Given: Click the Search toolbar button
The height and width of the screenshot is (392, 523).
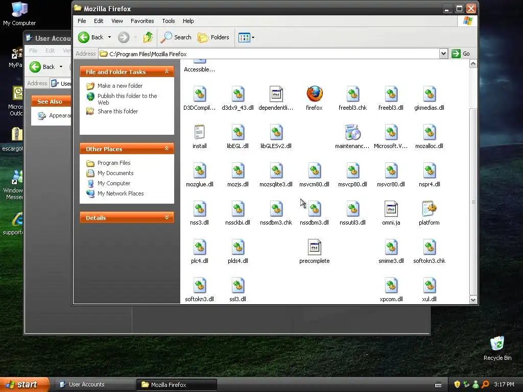Looking at the screenshot, I should click(x=176, y=37).
